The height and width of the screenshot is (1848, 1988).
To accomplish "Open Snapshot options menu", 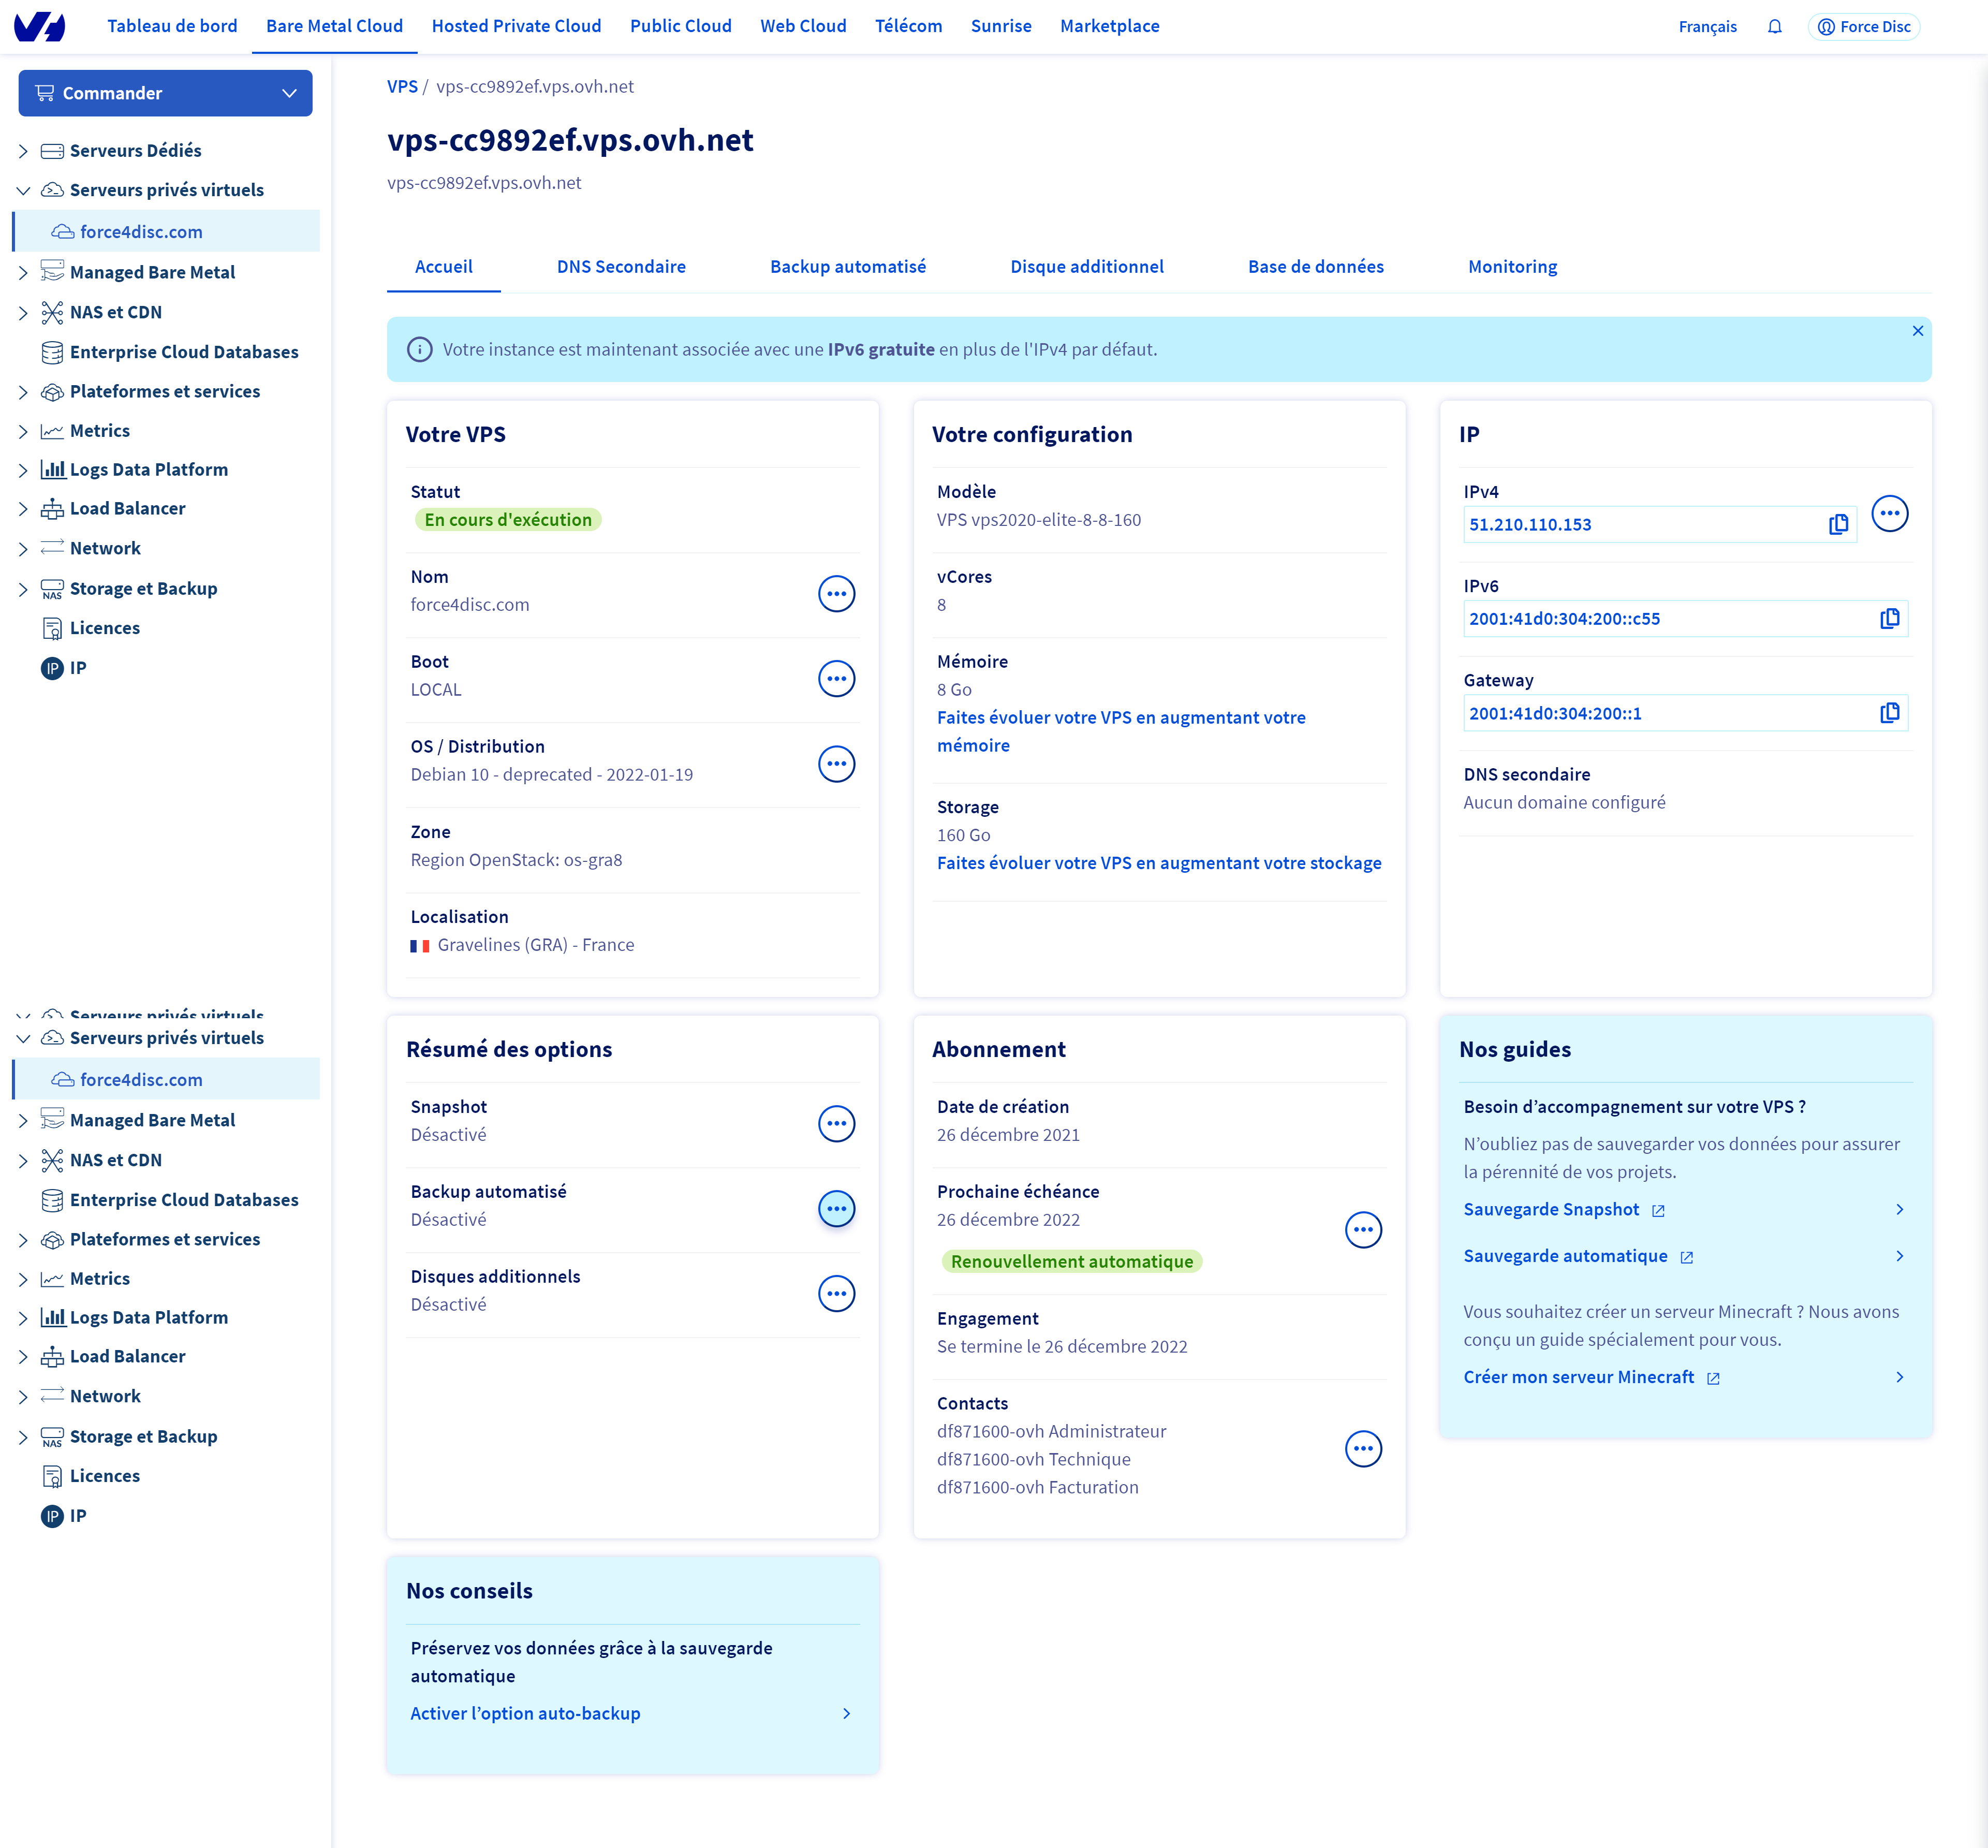I will pos(836,1123).
